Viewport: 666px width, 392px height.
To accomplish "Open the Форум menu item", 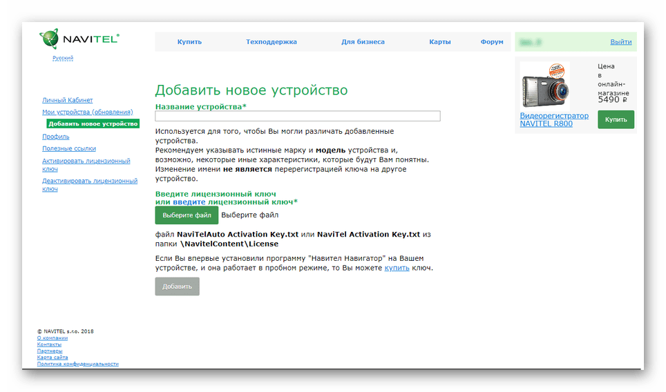I will (x=492, y=42).
